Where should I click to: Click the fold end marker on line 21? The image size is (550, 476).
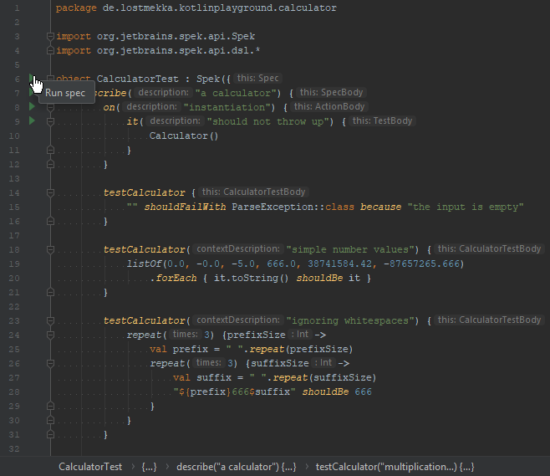50,293
